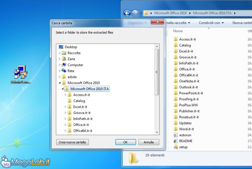Expand the Office.it-it node in dialog tree
This screenshot has width=252, height=169.
pyautogui.click(x=65, y=125)
